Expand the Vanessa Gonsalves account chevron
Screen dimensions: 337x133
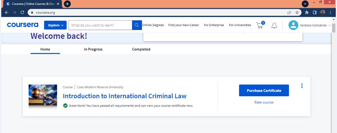pyautogui.click(x=330, y=25)
